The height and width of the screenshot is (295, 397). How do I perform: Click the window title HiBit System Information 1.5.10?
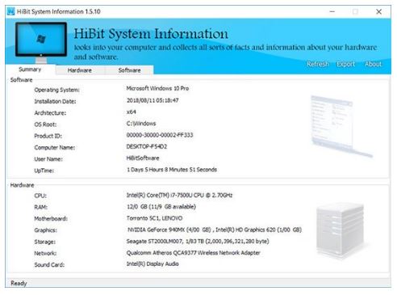59,11
